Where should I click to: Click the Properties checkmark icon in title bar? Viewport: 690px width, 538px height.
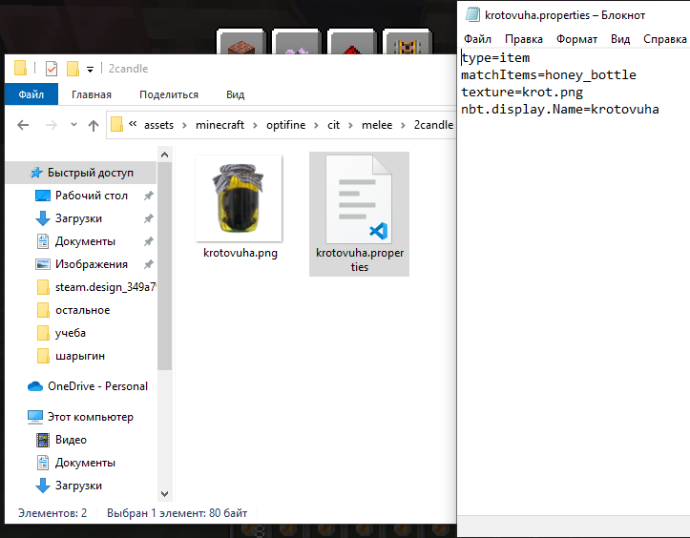[x=52, y=69]
